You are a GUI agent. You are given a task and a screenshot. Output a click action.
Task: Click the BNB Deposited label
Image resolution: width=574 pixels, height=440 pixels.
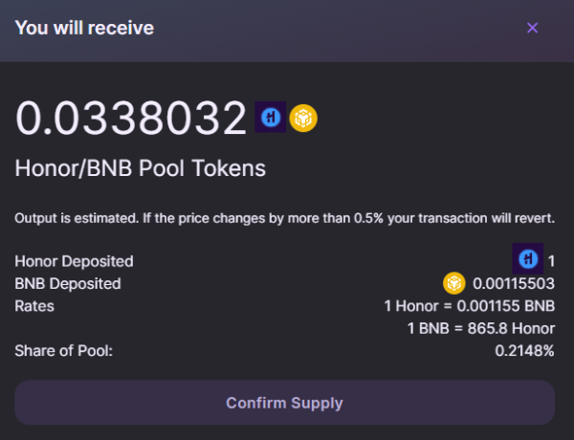(x=67, y=283)
